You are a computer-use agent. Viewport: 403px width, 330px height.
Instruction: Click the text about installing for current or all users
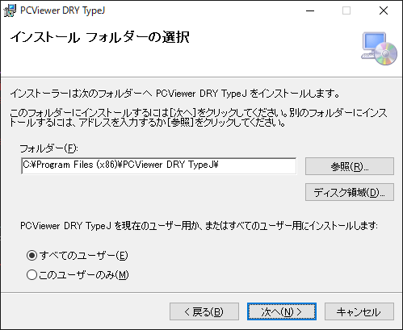(x=199, y=225)
